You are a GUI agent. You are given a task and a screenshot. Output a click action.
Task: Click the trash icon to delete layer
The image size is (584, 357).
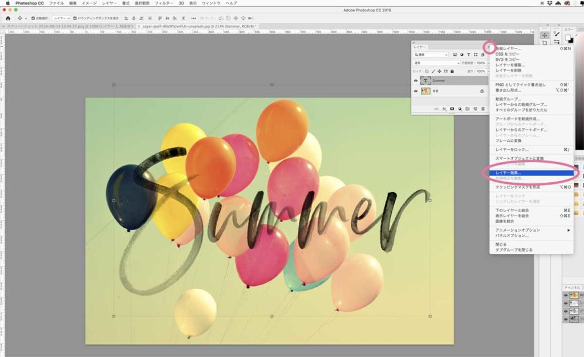(x=482, y=108)
